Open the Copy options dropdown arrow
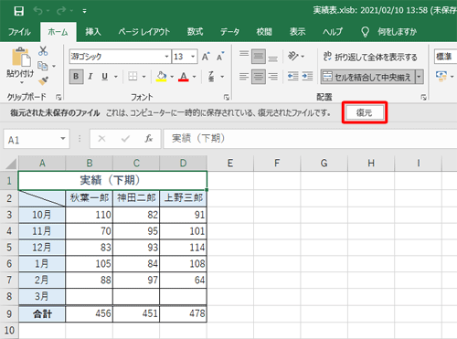 point(54,66)
